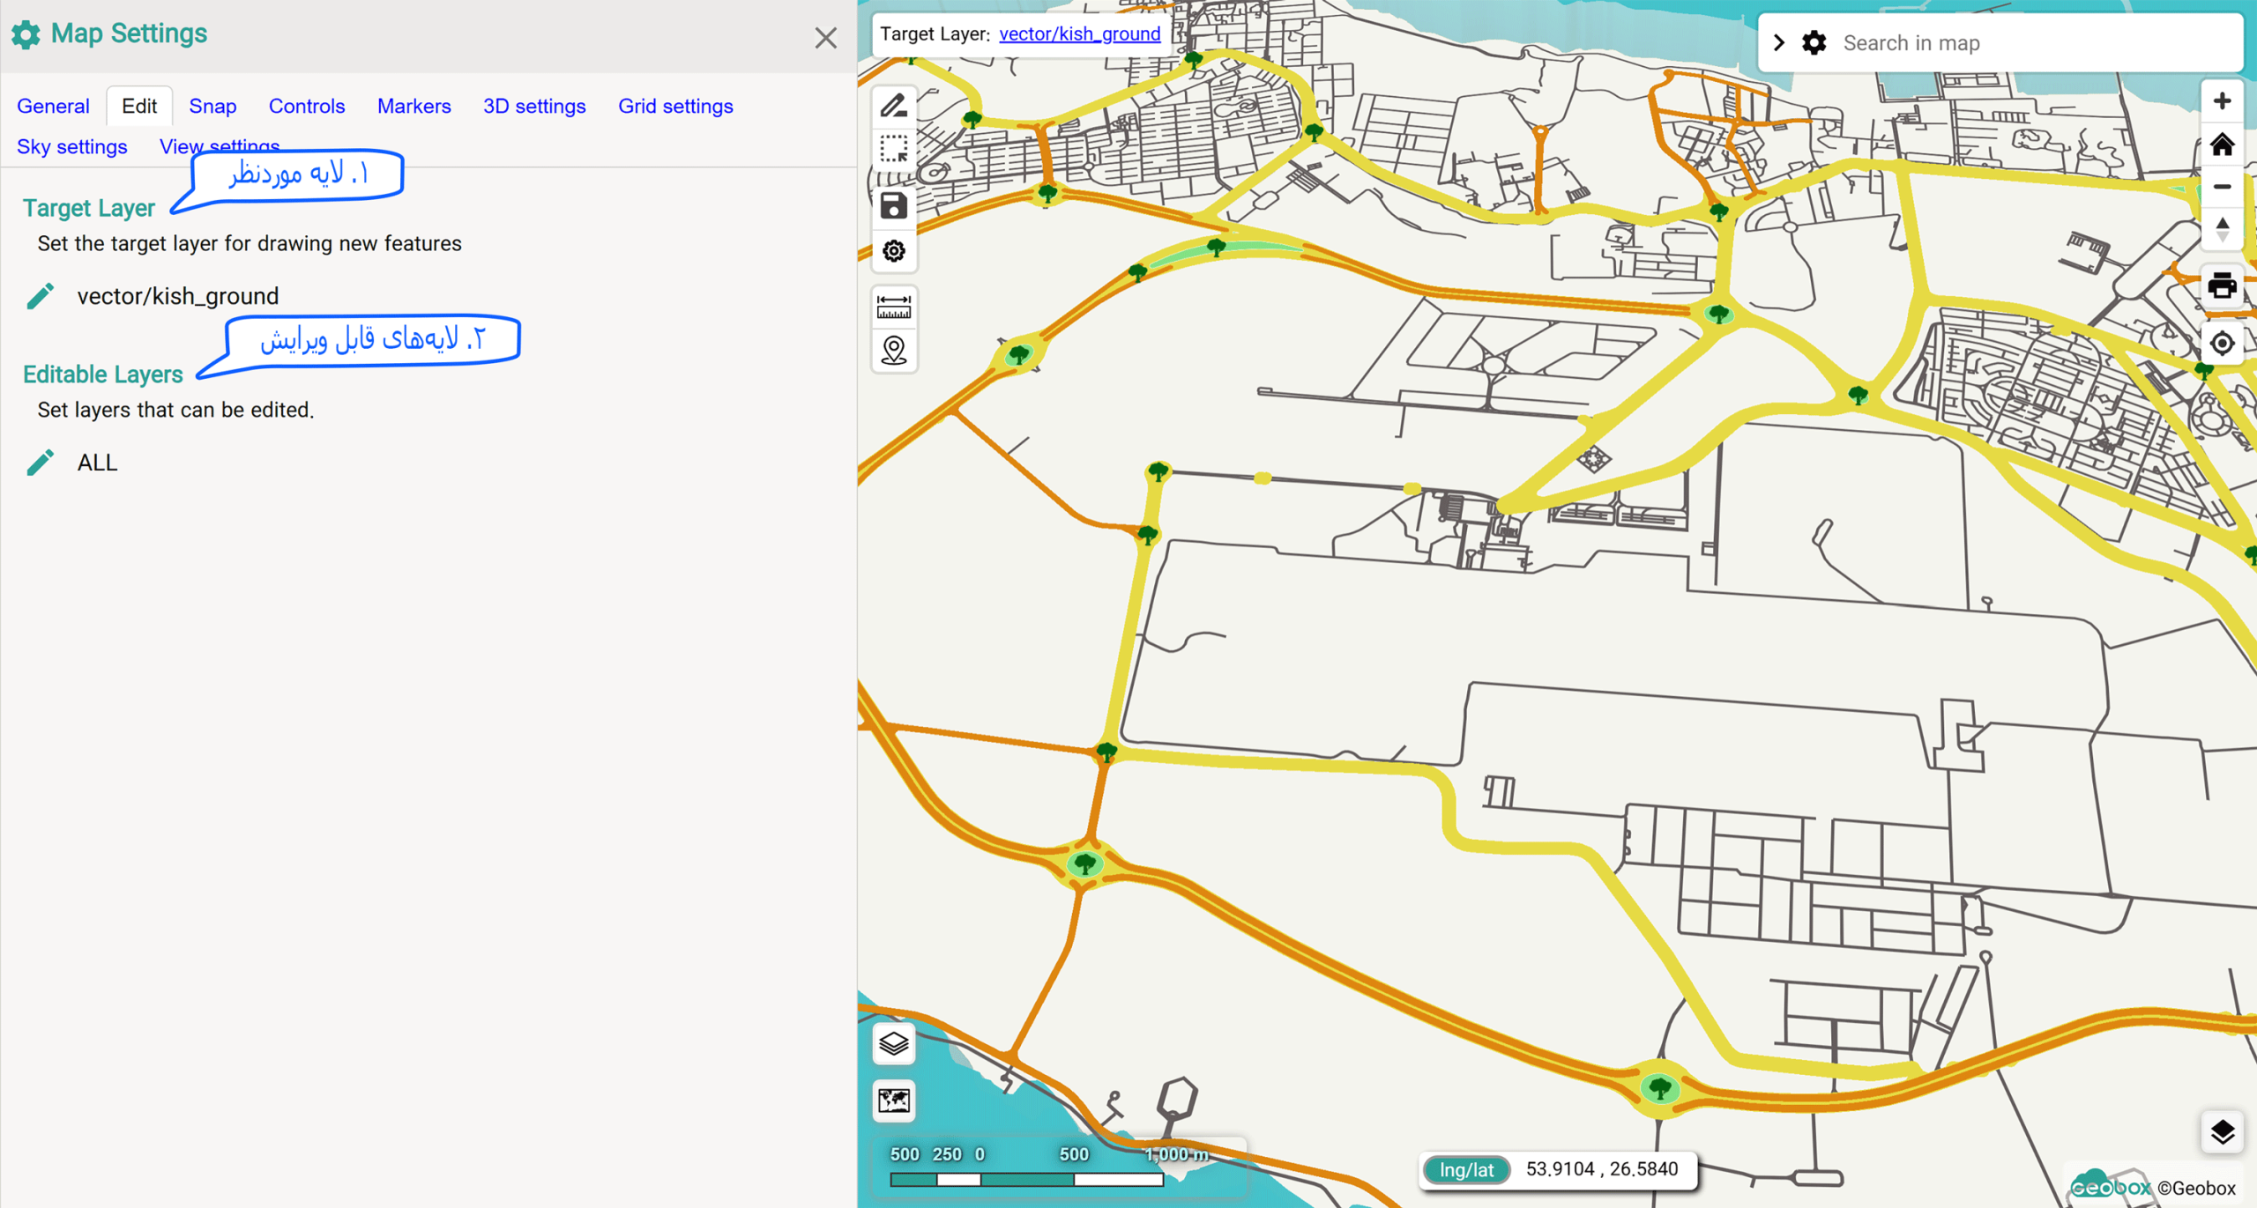
Task: Zoom in with the plus button
Action: (x=2222, y=100)
